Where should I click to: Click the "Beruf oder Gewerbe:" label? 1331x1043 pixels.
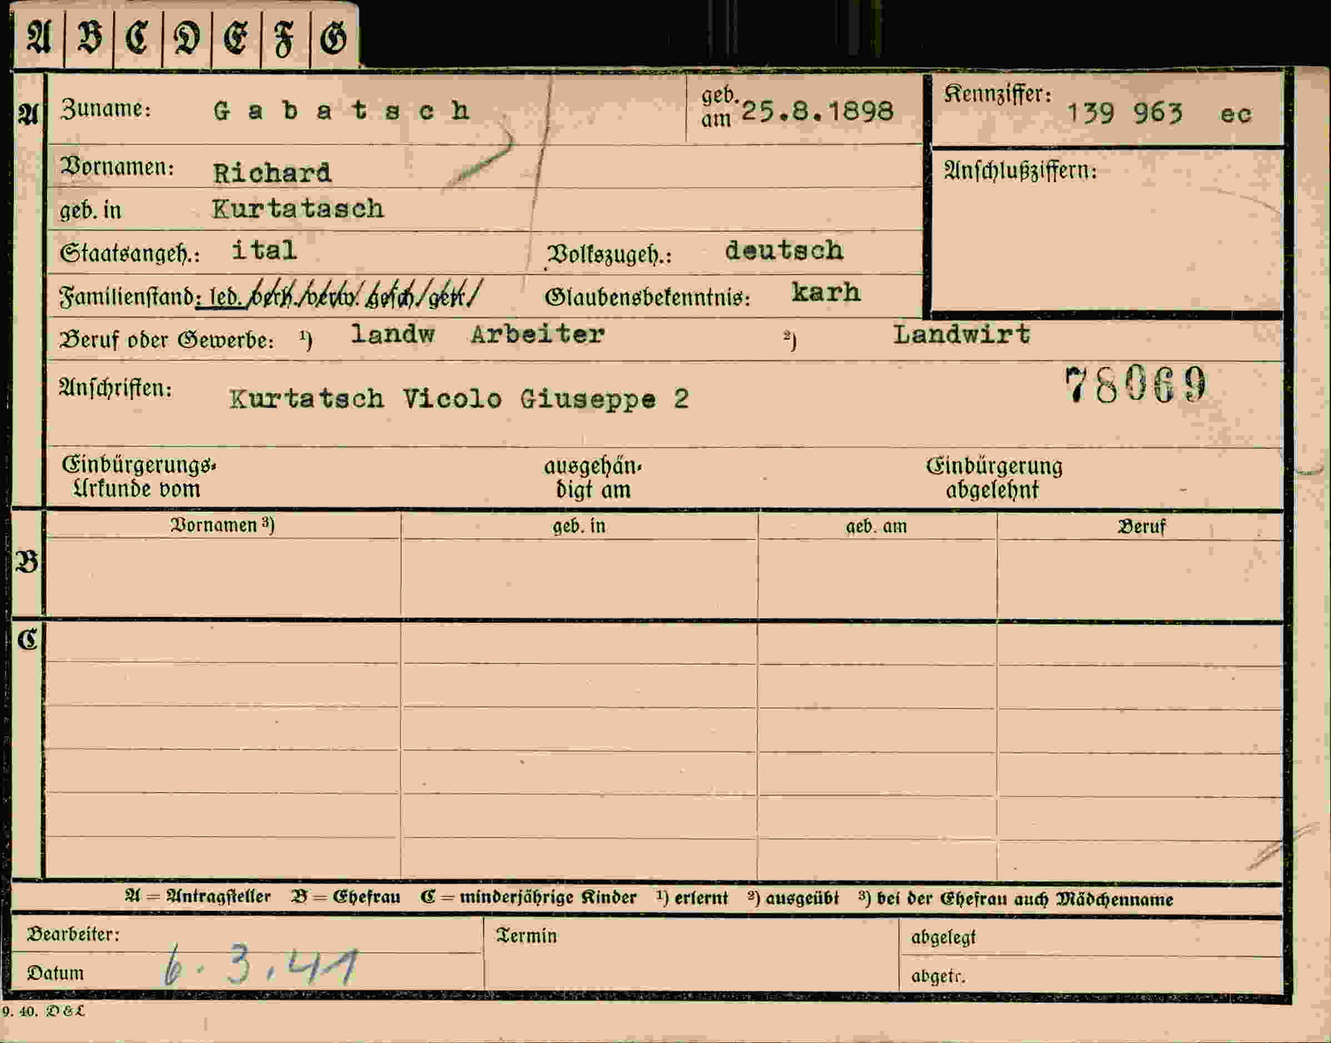(166, 339)
